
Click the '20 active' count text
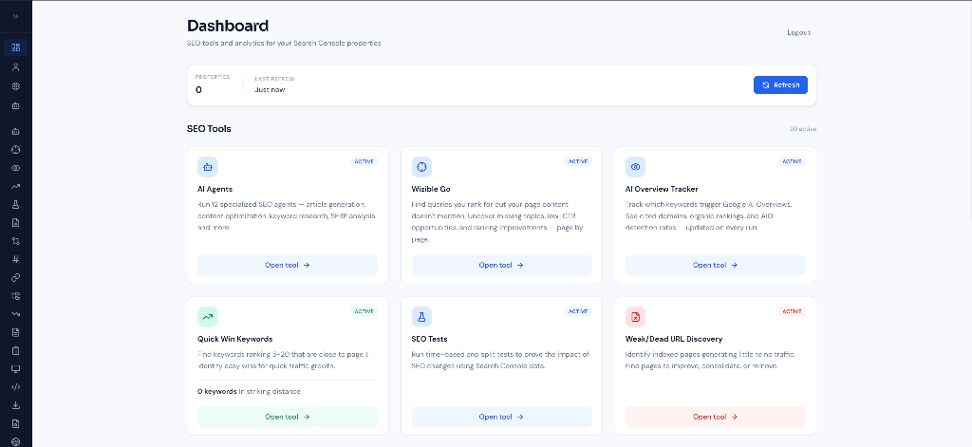point(803,129)
